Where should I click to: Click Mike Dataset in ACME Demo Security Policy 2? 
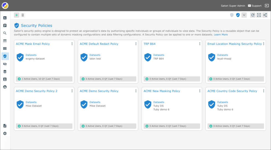click(34, 106)
